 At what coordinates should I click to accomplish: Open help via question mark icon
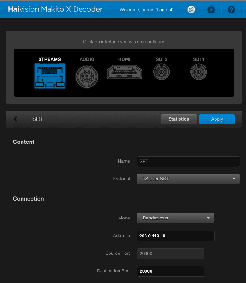pyautogui.click(x=231, y=10)
